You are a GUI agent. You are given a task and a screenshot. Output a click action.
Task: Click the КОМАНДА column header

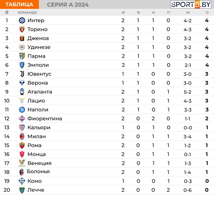[27, 13]
